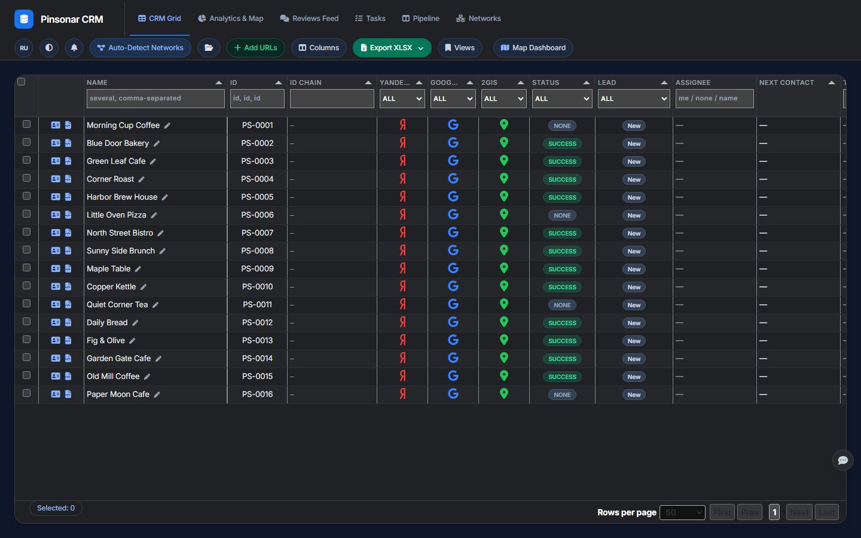861x538 pixels.
Task: Open Yandex icon for Fig & Olive
Action: pos(403,340)
